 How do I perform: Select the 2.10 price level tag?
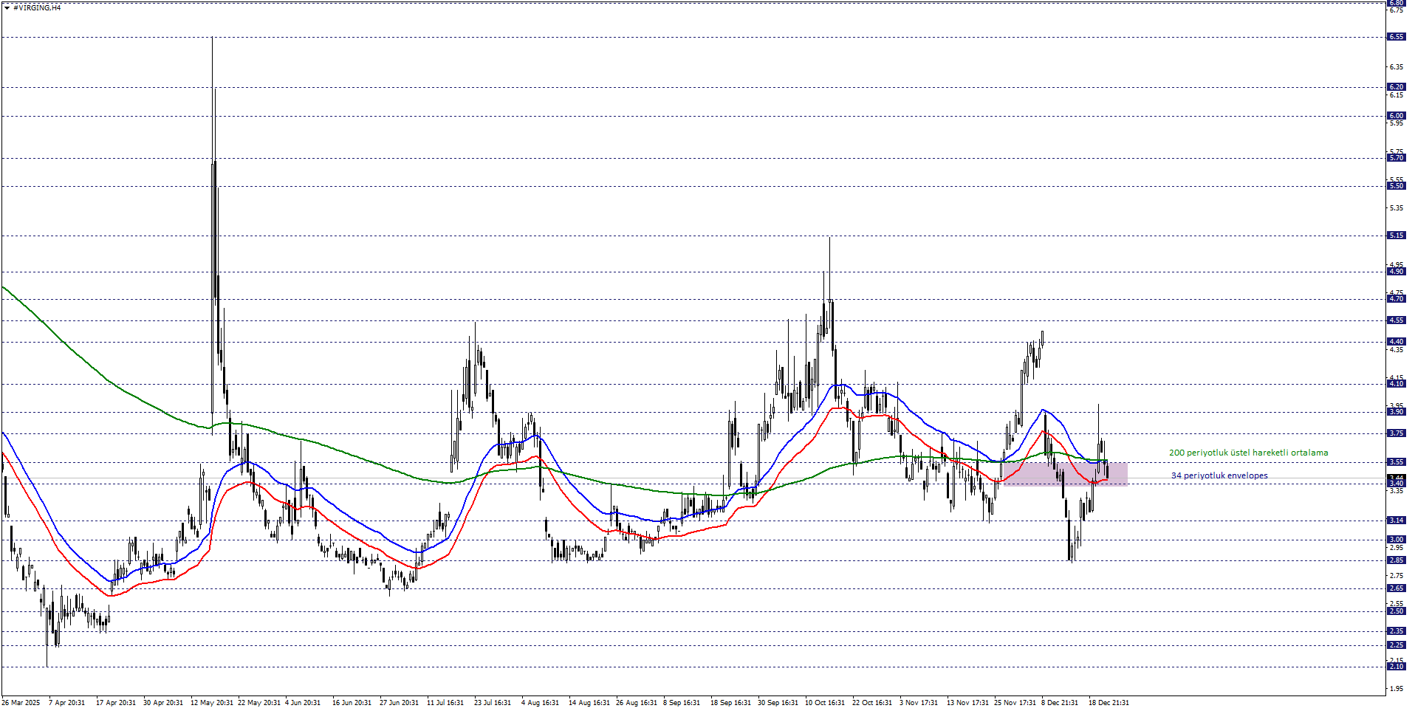tap(1396, 667)
